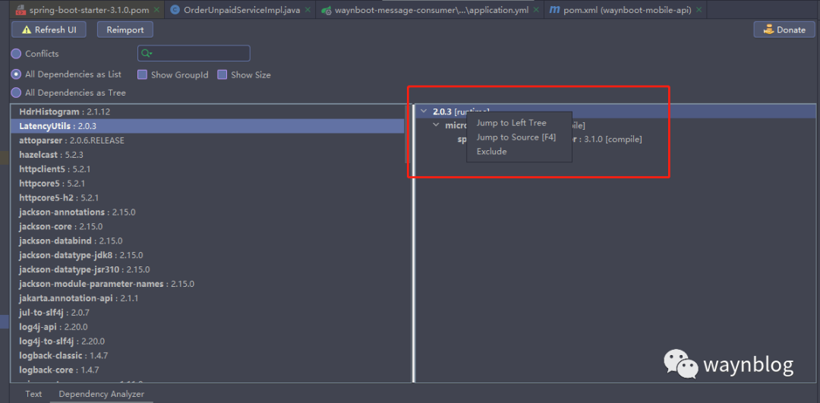Select jackson-core : 2.15.0 in list
This screenshot has height=403, width=820.
click(207, 226)
